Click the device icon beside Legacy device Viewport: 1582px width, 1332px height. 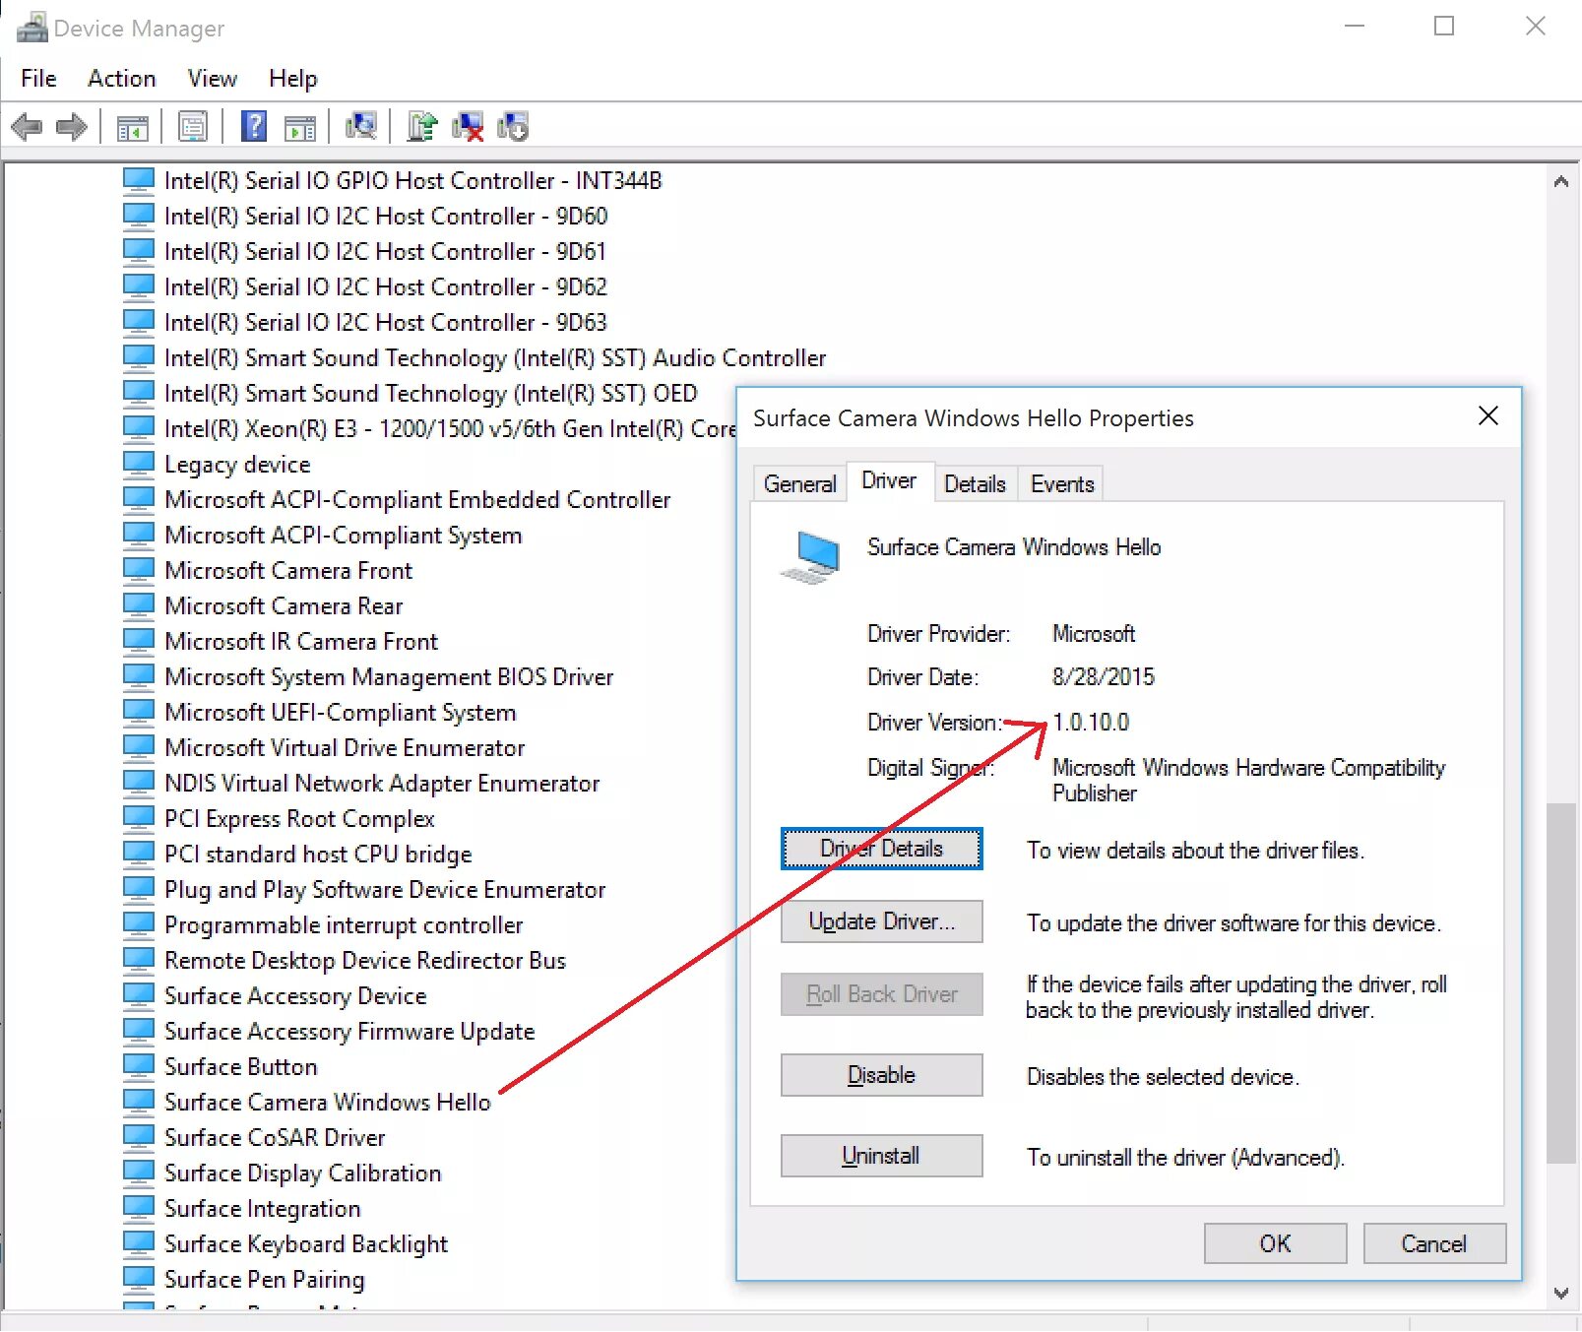click(x=139, y=464)
